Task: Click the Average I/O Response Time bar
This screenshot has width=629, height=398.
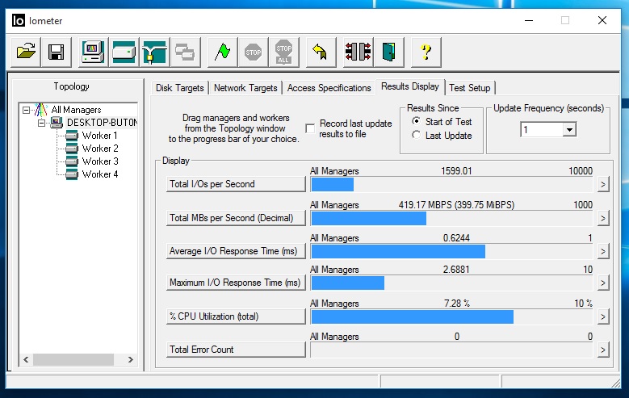Action: (x=451, y=252)
